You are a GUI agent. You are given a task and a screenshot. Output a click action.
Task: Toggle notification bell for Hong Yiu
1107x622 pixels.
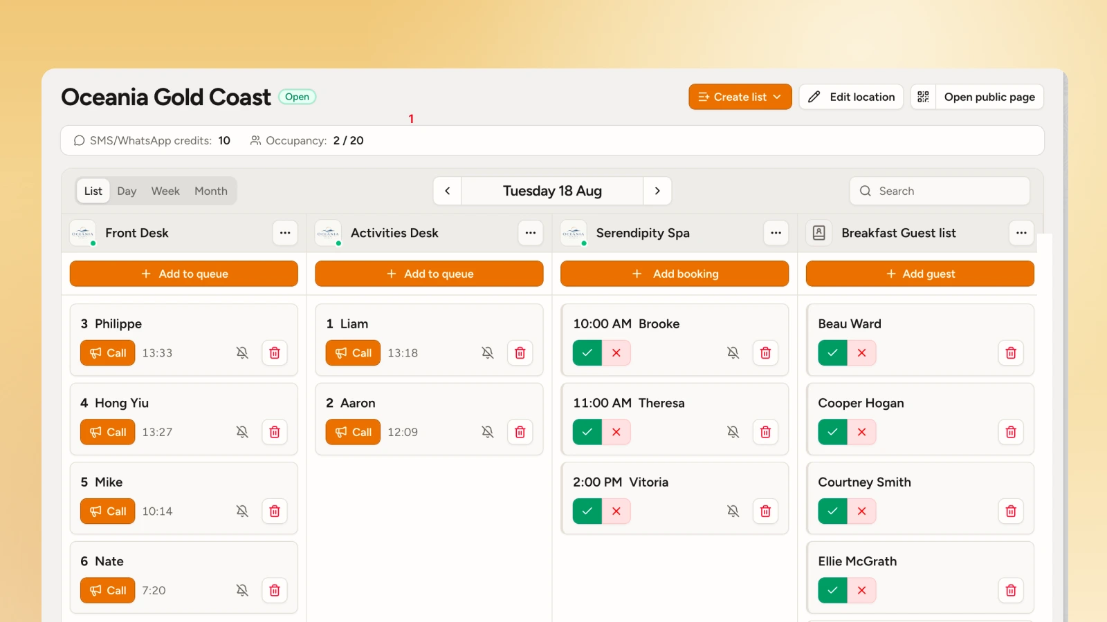click(x=242, y=432)
